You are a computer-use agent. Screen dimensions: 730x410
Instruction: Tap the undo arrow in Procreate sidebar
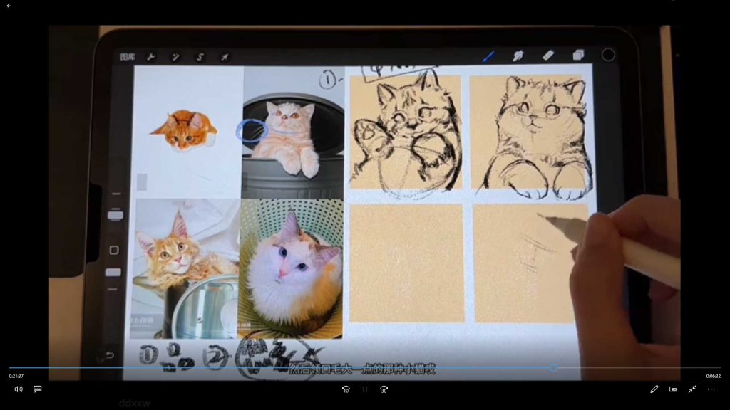point(110,355)
